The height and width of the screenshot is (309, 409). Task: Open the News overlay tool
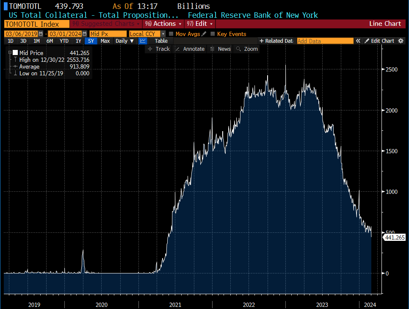(x=221, y=49)
